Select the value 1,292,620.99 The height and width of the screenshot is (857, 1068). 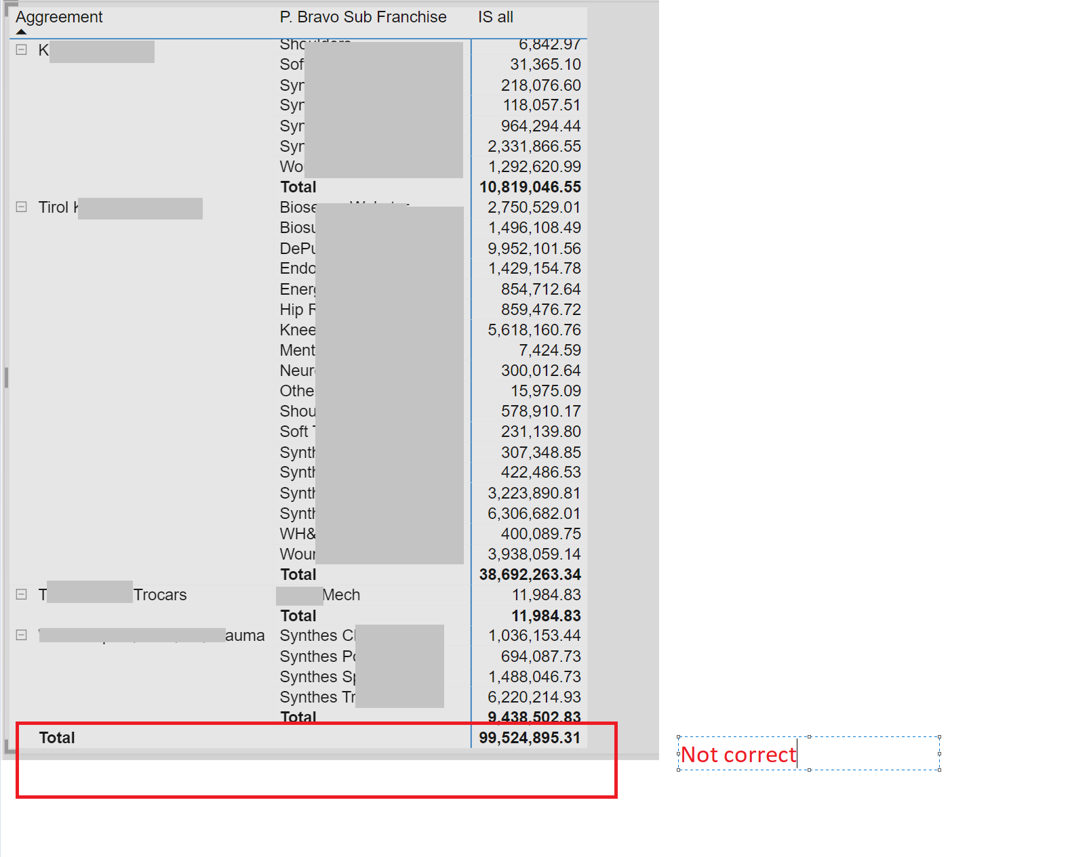(x=534, y=167)
